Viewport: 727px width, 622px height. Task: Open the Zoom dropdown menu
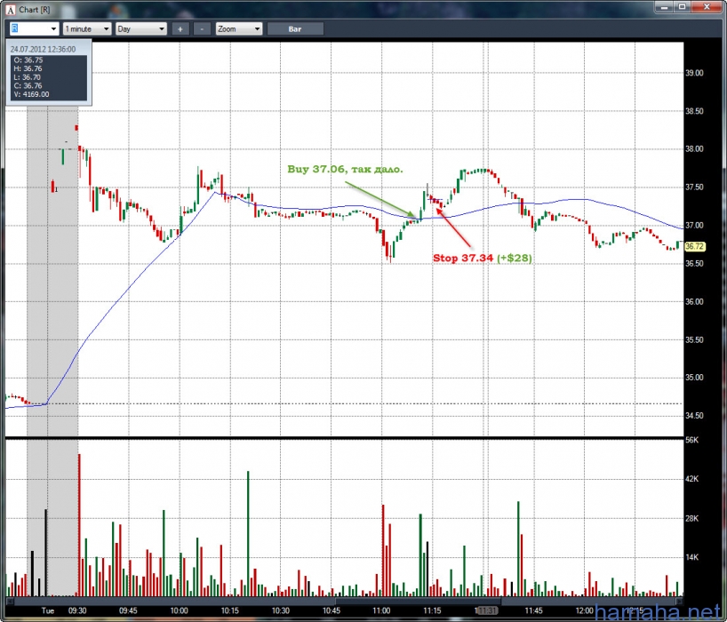coord(239,28)
